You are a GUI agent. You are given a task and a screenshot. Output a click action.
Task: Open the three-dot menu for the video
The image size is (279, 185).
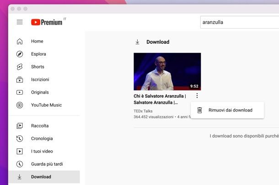197,95
